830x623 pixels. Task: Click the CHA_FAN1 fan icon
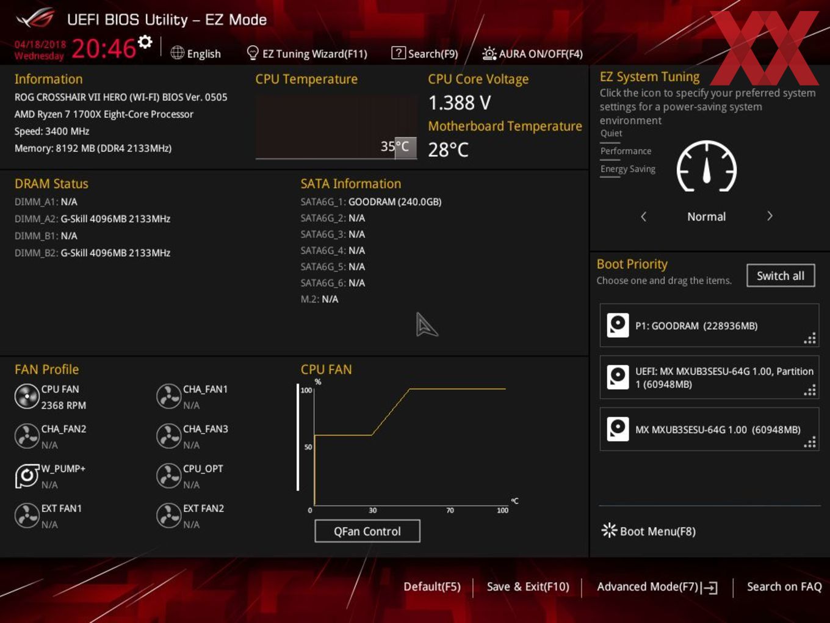pyautogui.click(x=168, y=396)
